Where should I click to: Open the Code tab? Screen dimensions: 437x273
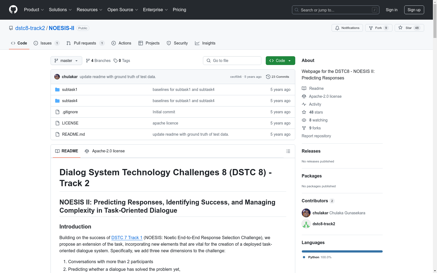tap(19, 43)
